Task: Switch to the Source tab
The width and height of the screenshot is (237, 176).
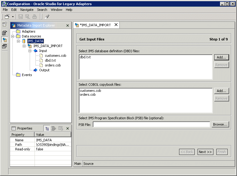Action: coord(88,164)
